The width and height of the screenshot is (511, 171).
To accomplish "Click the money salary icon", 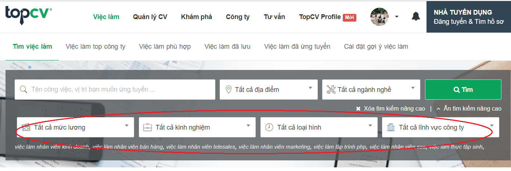I will point(26,127).
